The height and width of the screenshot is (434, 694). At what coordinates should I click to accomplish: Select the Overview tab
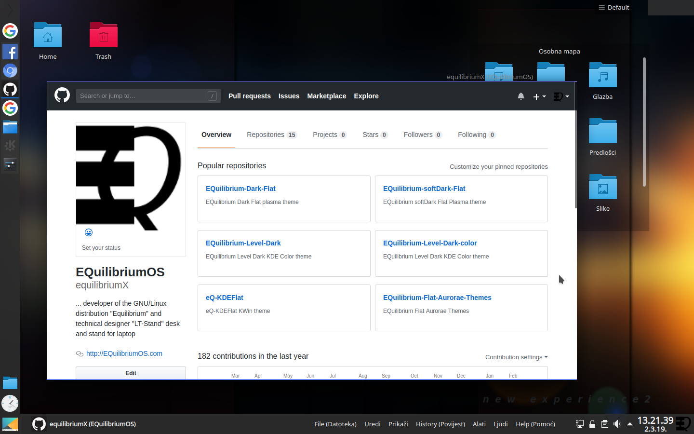click(x=216, y=135)
